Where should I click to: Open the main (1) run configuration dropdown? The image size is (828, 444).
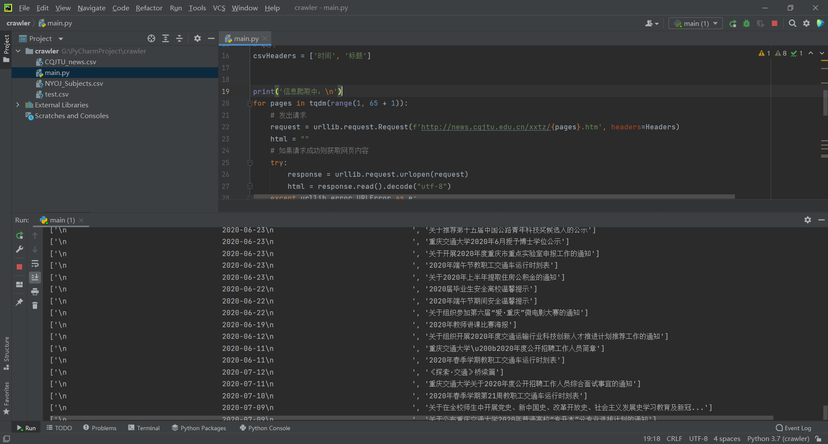pyautogui.click(x=696, y=24)
